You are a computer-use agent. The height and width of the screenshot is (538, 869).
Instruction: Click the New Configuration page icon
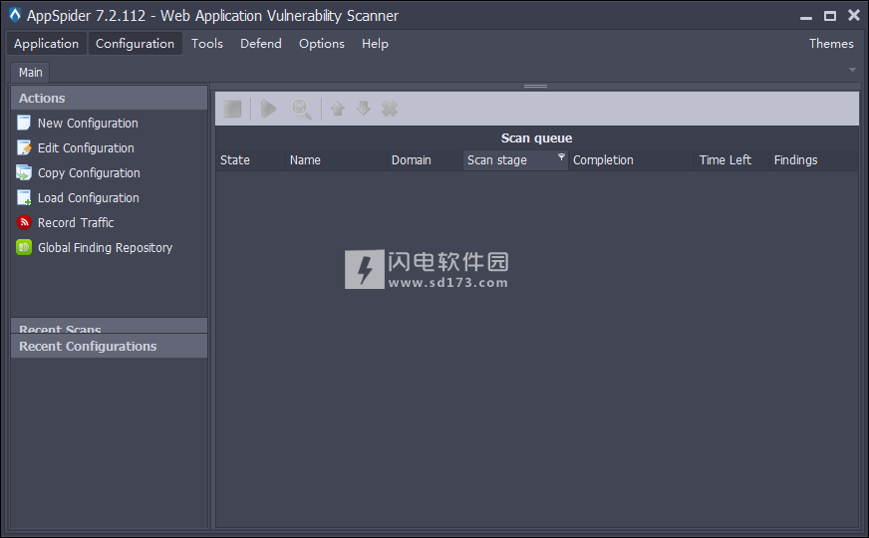tap(24, 123)
